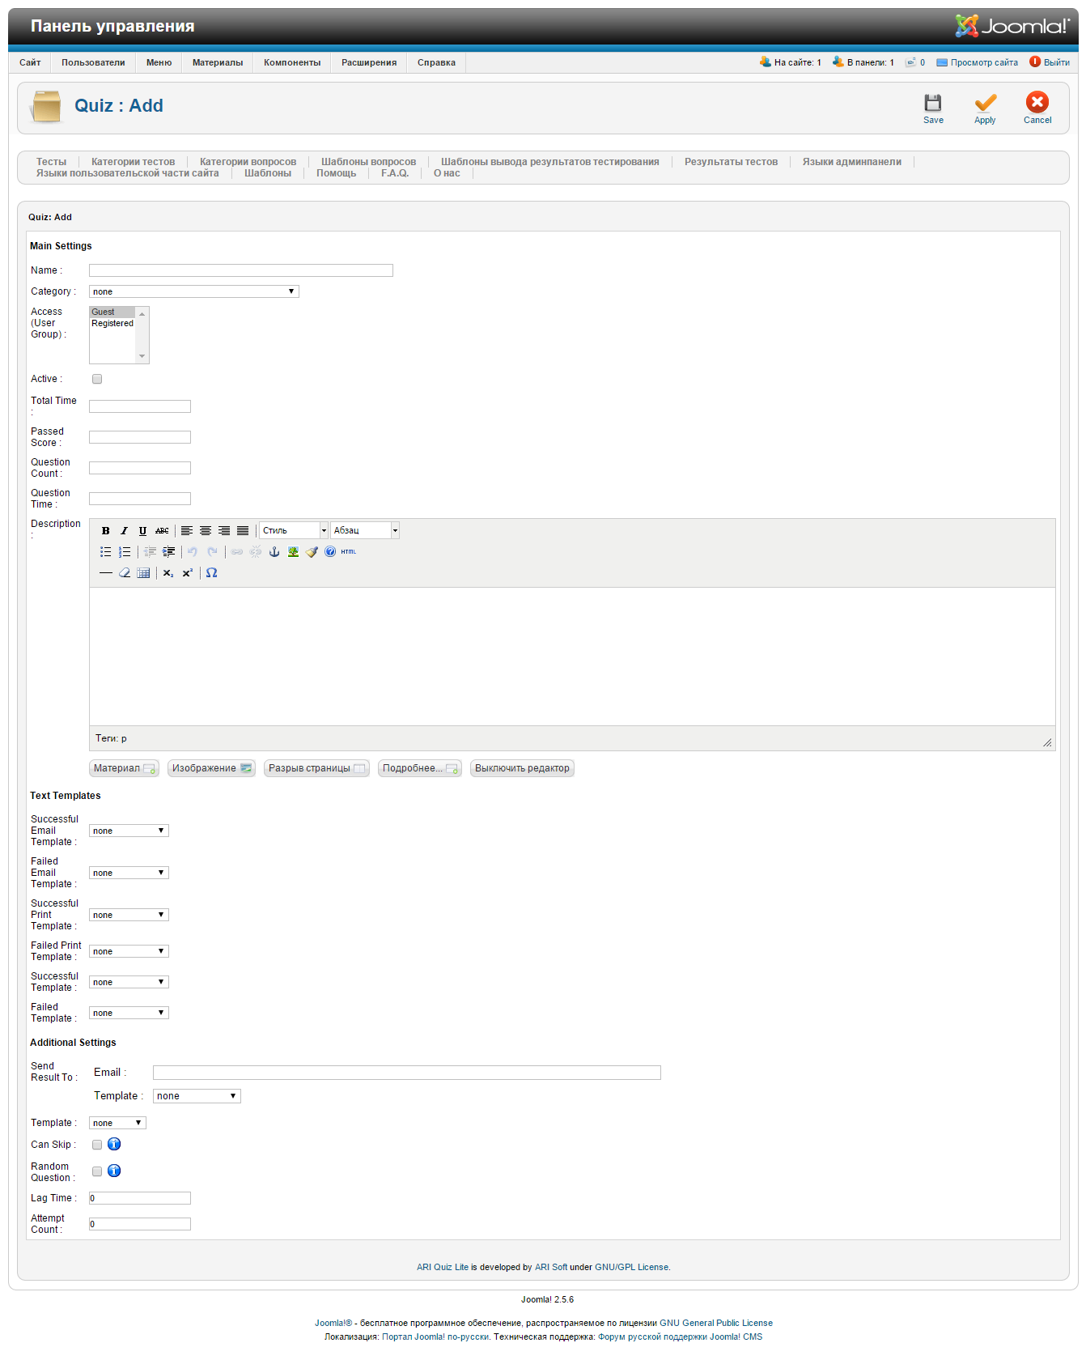Save the quiz with the Save icon

[933, 108]
